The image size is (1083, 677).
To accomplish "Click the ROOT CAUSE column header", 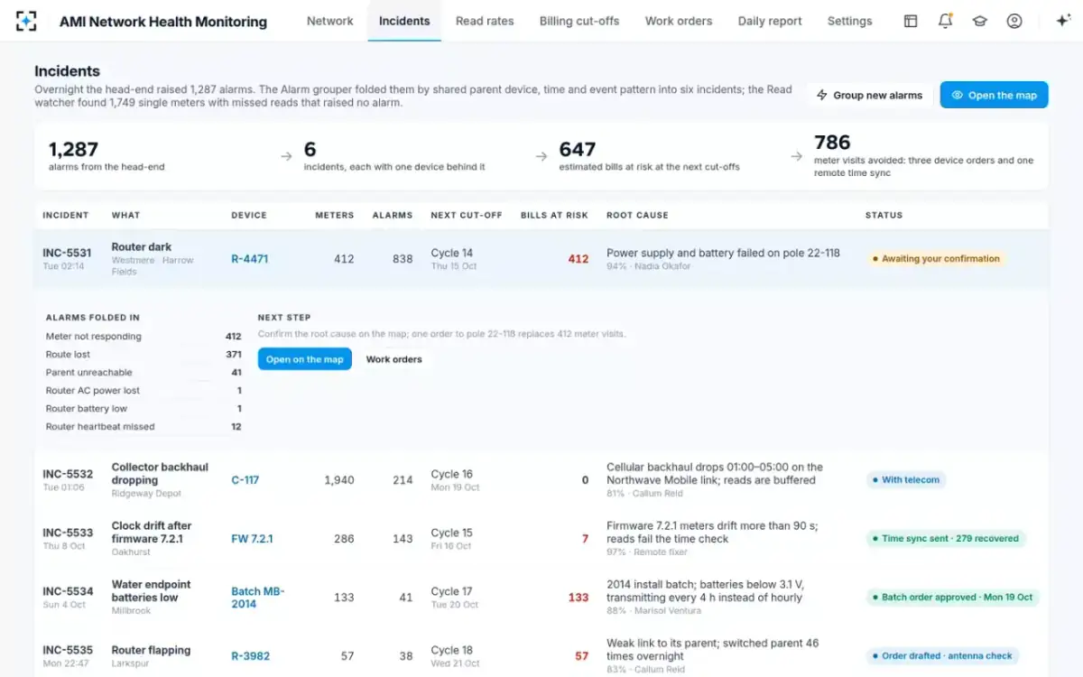I will [x=637, y=216].
